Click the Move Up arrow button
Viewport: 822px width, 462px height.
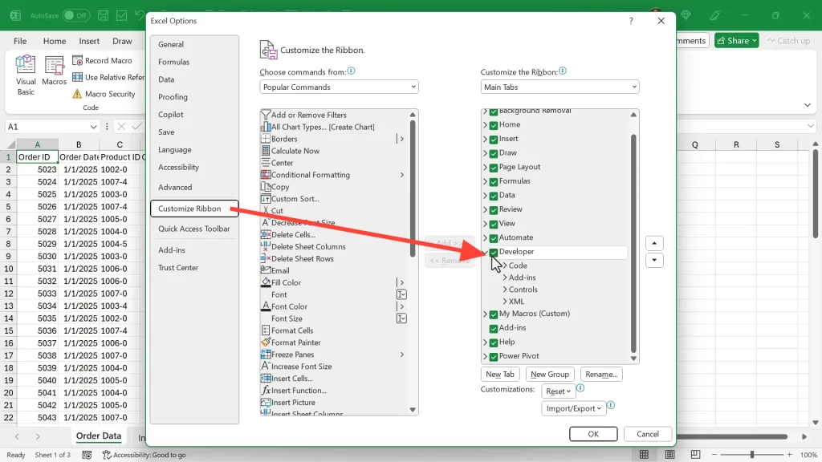(x=654, y=244)
